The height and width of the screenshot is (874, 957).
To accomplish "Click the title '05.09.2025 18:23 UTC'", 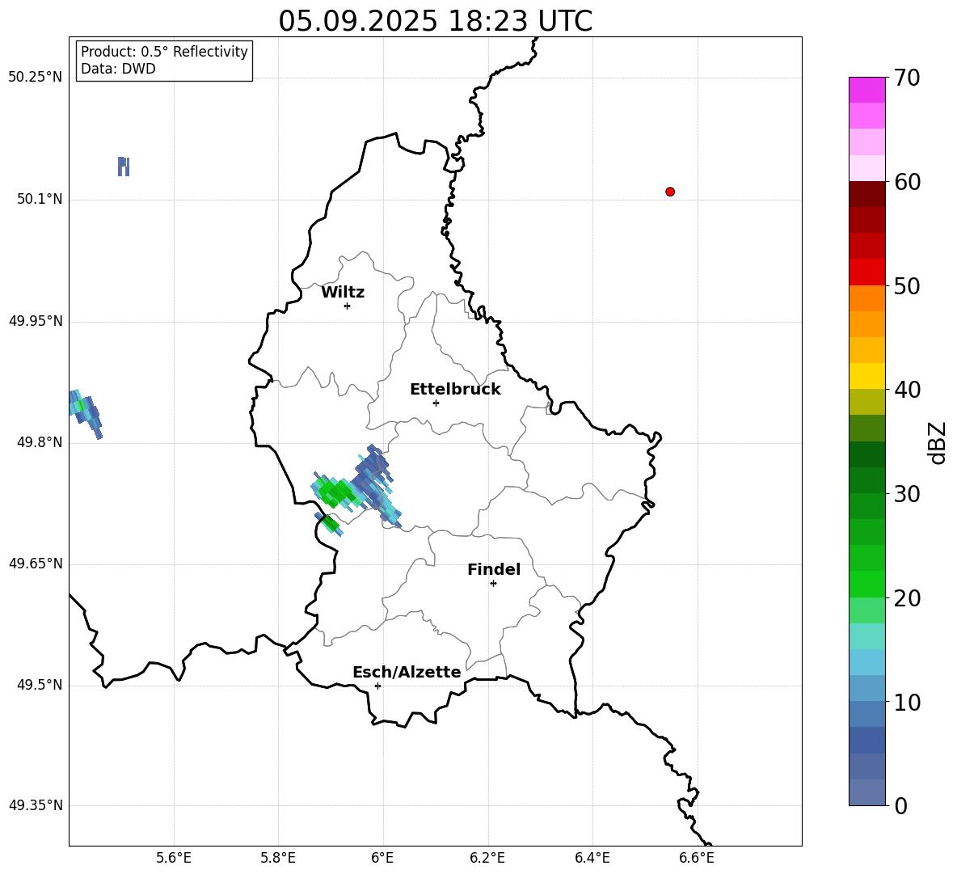I will coord(435,21).
